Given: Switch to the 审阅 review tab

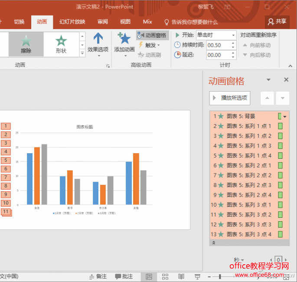Looking at the screenshot, I should coord(103,22).
